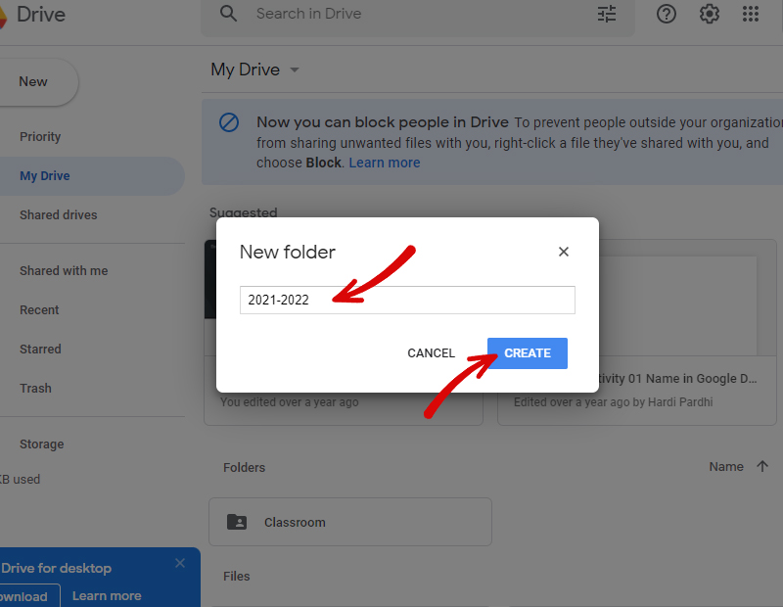Follow the Learn more link about blocking

[x=385, y=163]
